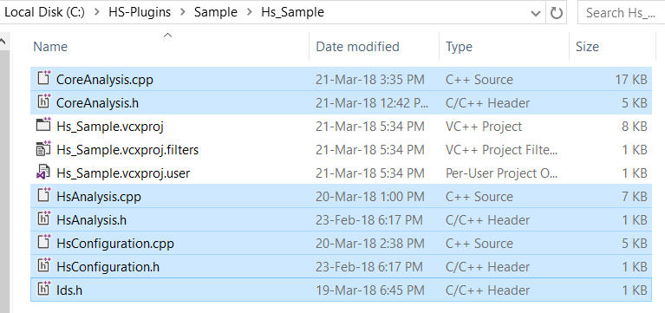The width and height of the screenshot is (665, 313).
Task: Select file name Ids.h
Action: tap(69, 290)
